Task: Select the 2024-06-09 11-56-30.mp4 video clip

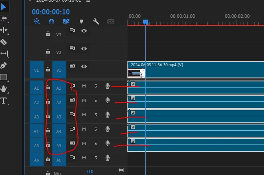Action: click(196, 70)
